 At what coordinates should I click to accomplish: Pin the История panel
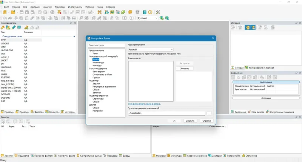pyautogui.click(x=296, y=23)
